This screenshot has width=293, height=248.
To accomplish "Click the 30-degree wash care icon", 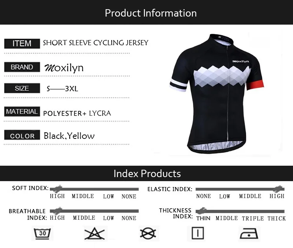I will (x=42, y=233).
